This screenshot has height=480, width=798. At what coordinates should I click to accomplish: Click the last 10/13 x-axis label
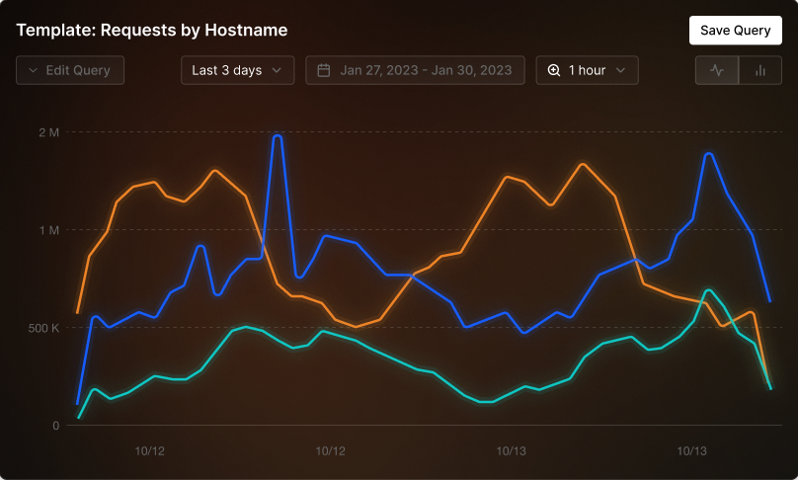click(x=691, y=451)
